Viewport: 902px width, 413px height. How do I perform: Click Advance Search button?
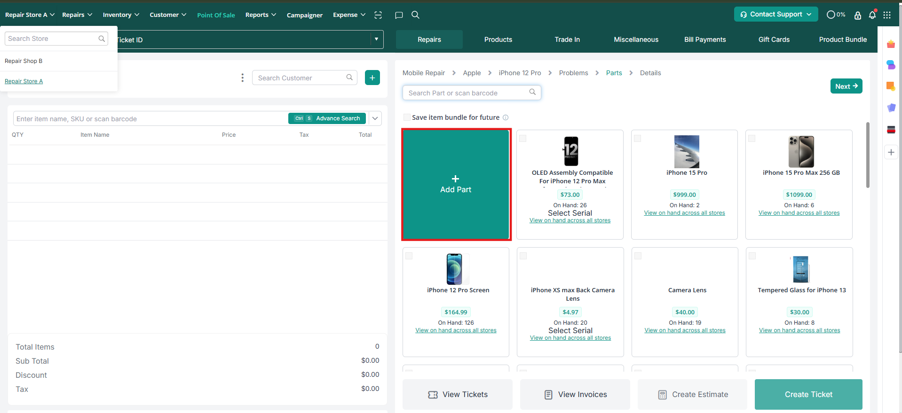tap(327, 118)
